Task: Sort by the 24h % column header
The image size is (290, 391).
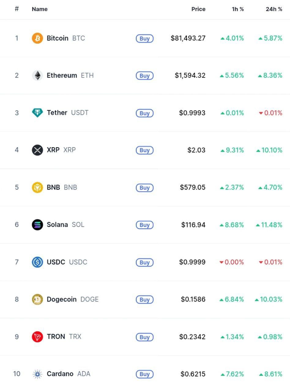Action: [x=274, y=9]
